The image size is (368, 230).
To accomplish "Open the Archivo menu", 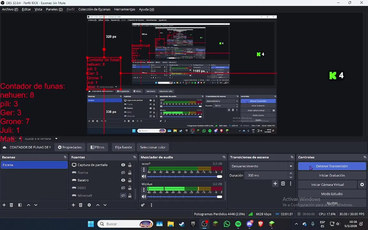I will (10, 9).
